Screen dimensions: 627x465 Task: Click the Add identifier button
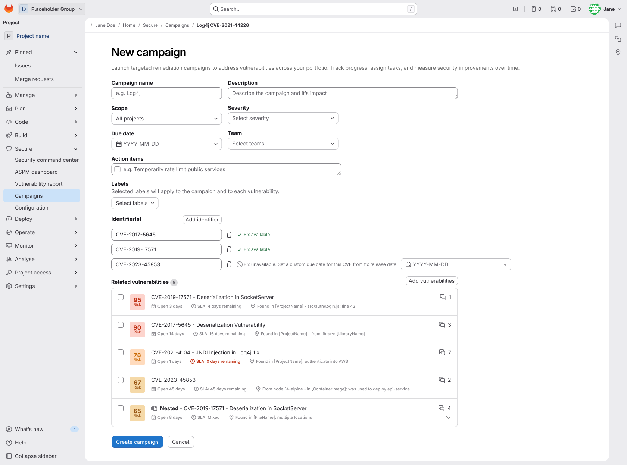coord(202,220)
